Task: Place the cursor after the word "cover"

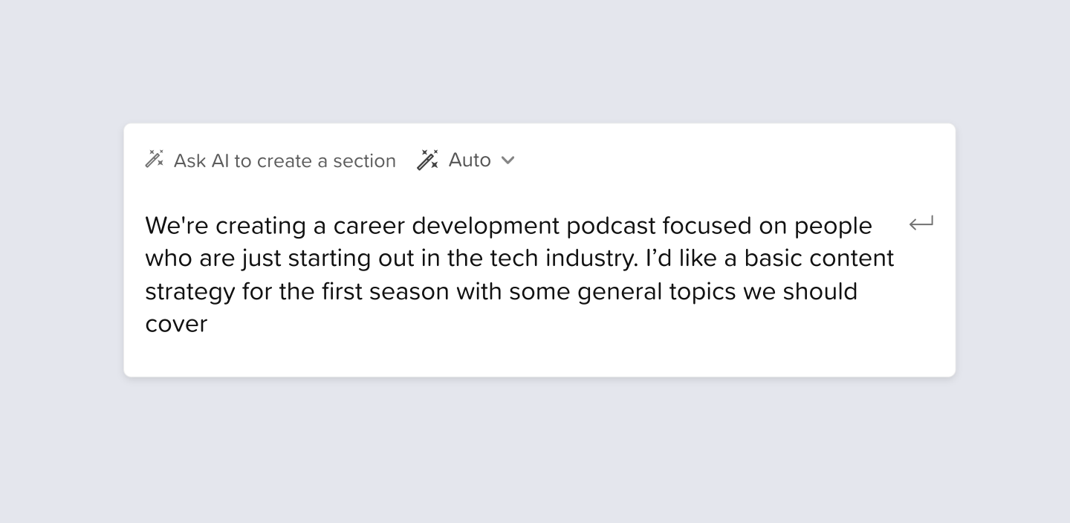Action: click(209, 324)
